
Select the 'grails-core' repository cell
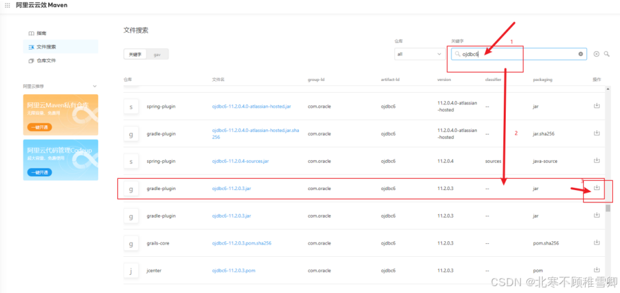(x=158, y=243)
